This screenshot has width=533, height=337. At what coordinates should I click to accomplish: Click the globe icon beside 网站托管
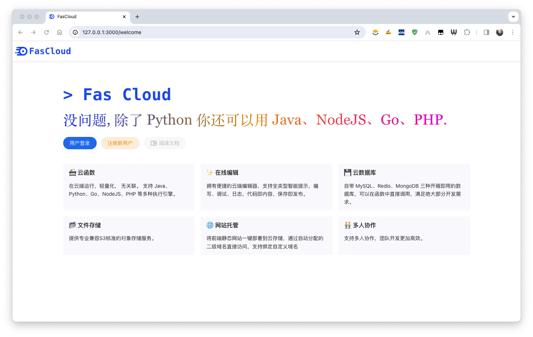(x=210, y=225)
